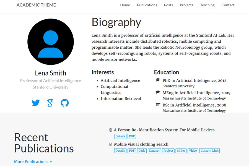Click the profile avatar image
Viewport: 249px width, 166px height.
(51, 42)
